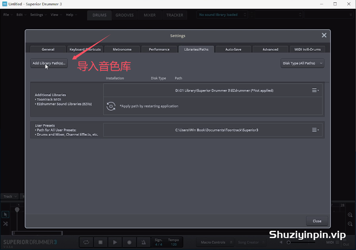Click the song playhead marker
356x250 pixels.
(x=17, y=210)
